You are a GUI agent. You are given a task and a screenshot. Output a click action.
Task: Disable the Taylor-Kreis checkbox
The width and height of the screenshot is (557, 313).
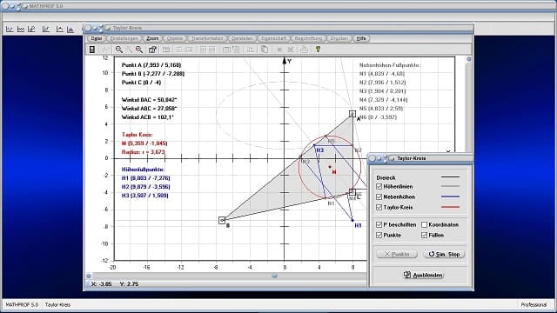pos(379,207)
